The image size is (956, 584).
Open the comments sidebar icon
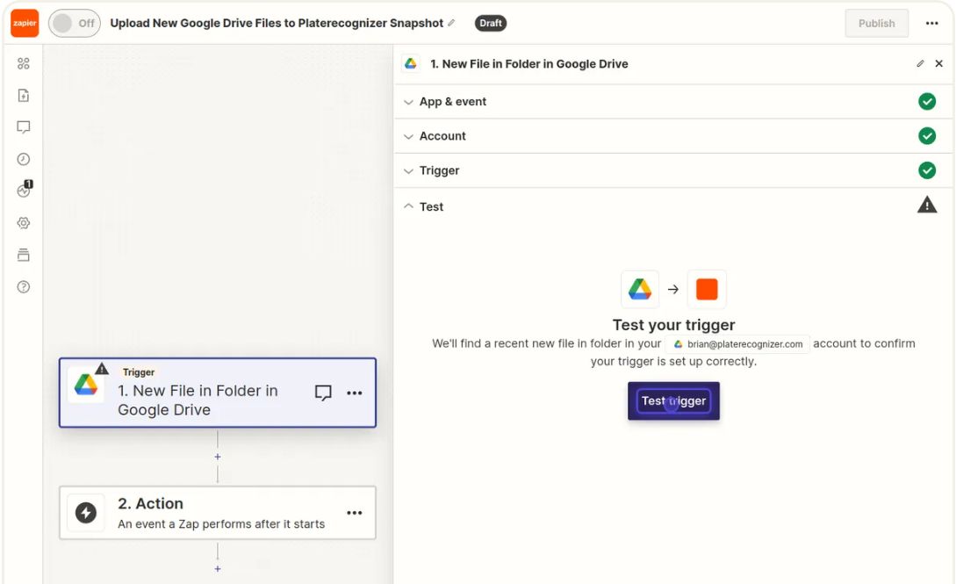point(24,127)
